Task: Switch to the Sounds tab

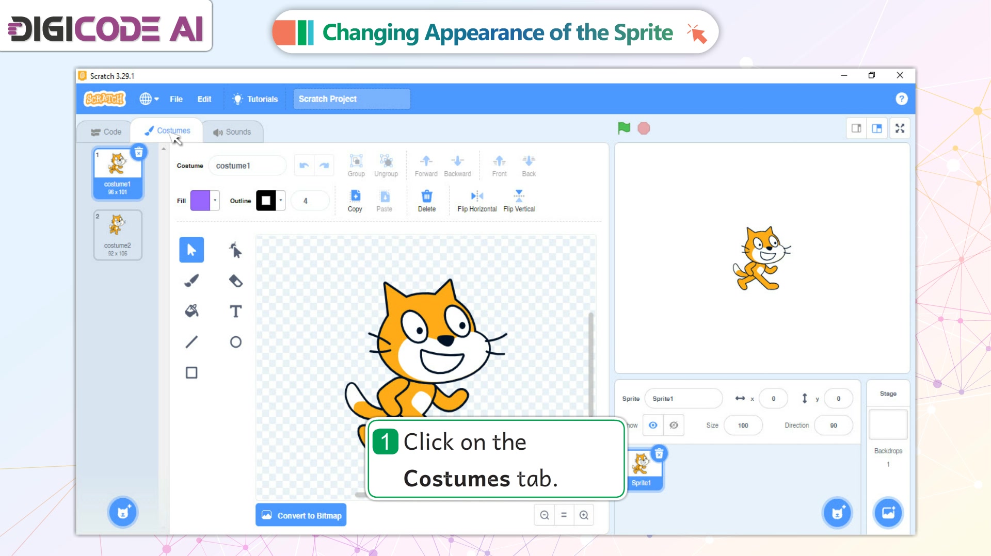Action: pyautogui.click(x=232, y=132)
